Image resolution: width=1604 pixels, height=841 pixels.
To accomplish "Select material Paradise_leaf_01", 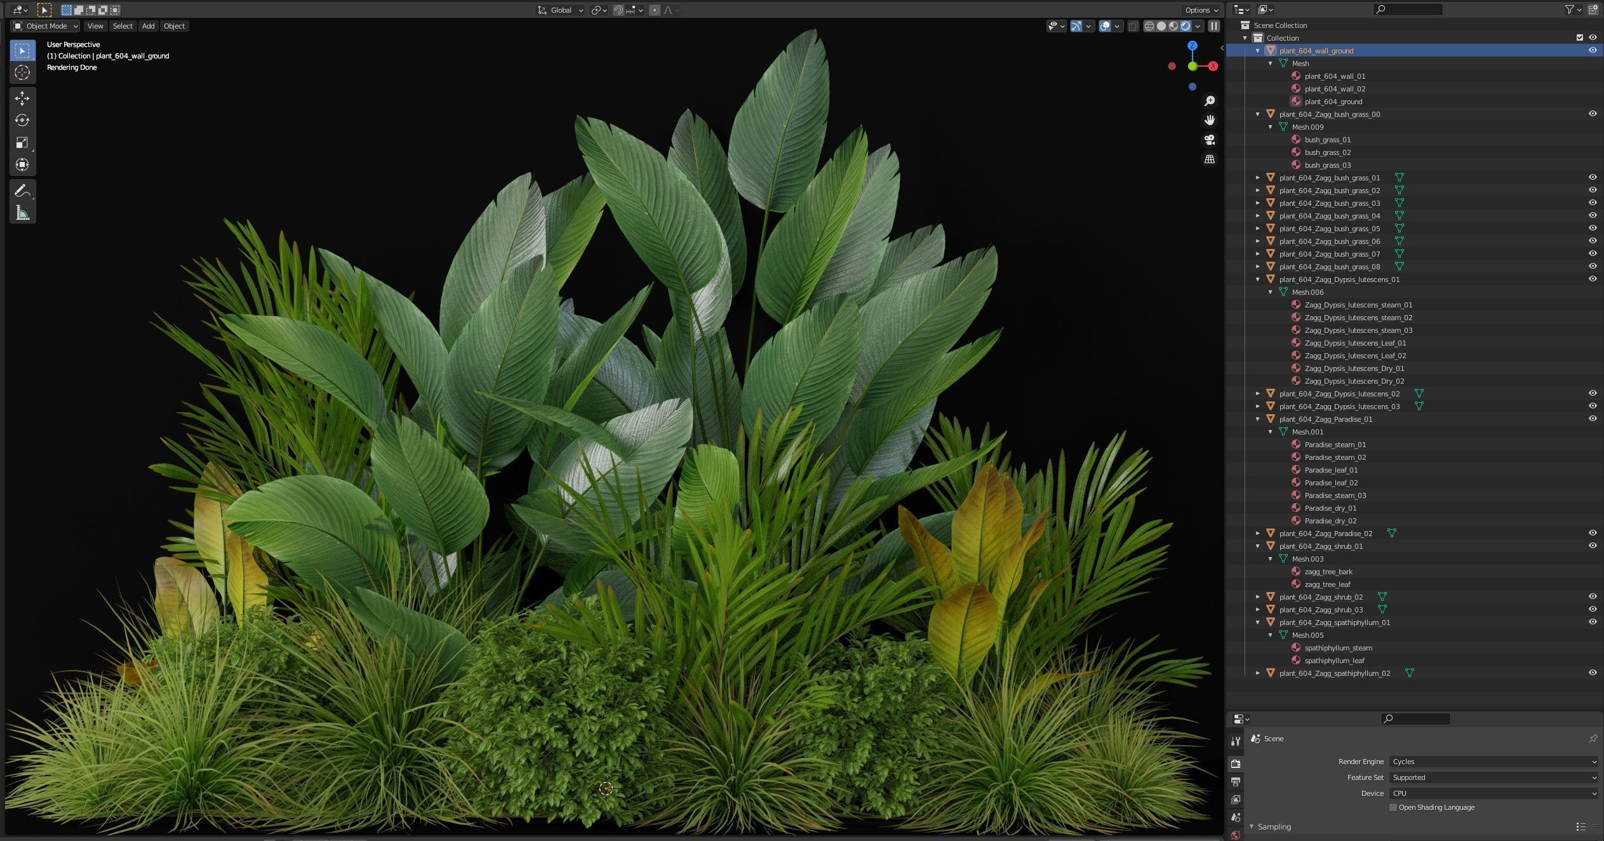I will click(x=1331, y=469).
